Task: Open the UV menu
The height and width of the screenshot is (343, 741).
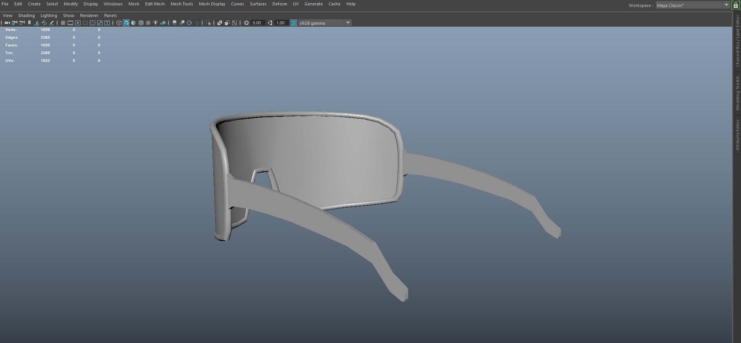Action: 296,4
